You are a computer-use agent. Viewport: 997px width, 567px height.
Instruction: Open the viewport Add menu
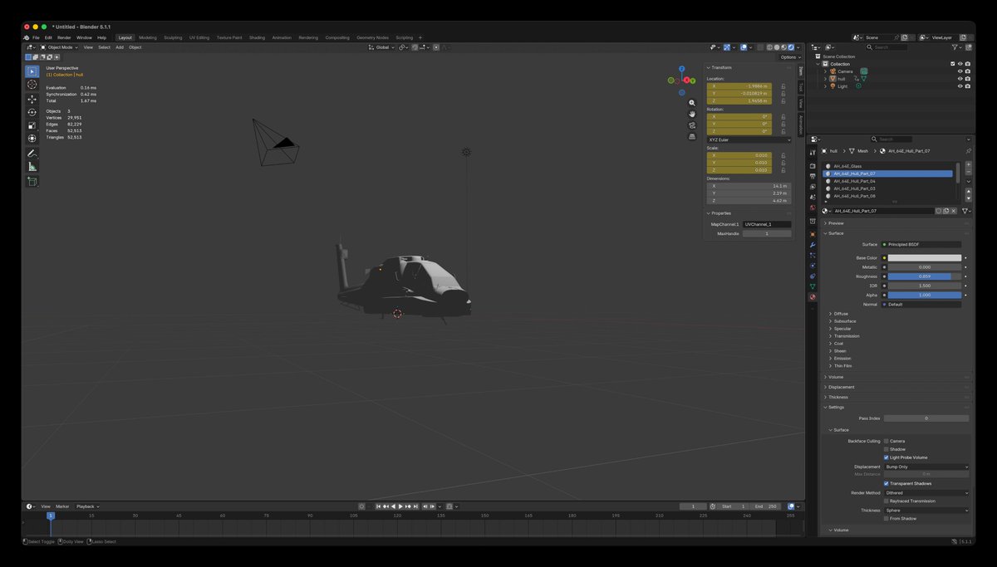click(x=120, y=47)
